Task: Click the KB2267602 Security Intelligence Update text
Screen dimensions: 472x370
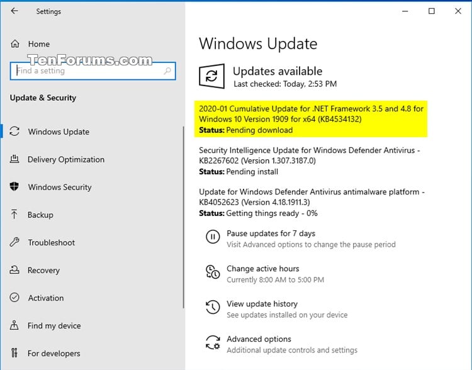Action: pyautogui.click(x=310, y=155)
